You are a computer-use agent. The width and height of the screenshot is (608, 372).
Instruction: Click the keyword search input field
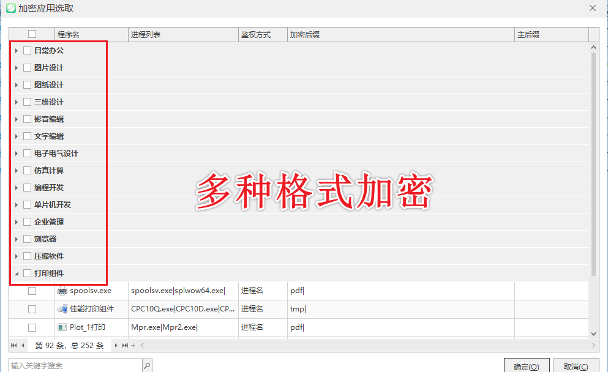pos(73,364)
